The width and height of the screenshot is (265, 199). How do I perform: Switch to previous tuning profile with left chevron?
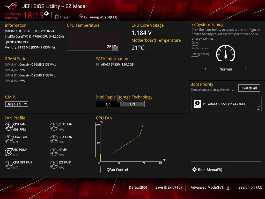(x=205, y=69)
